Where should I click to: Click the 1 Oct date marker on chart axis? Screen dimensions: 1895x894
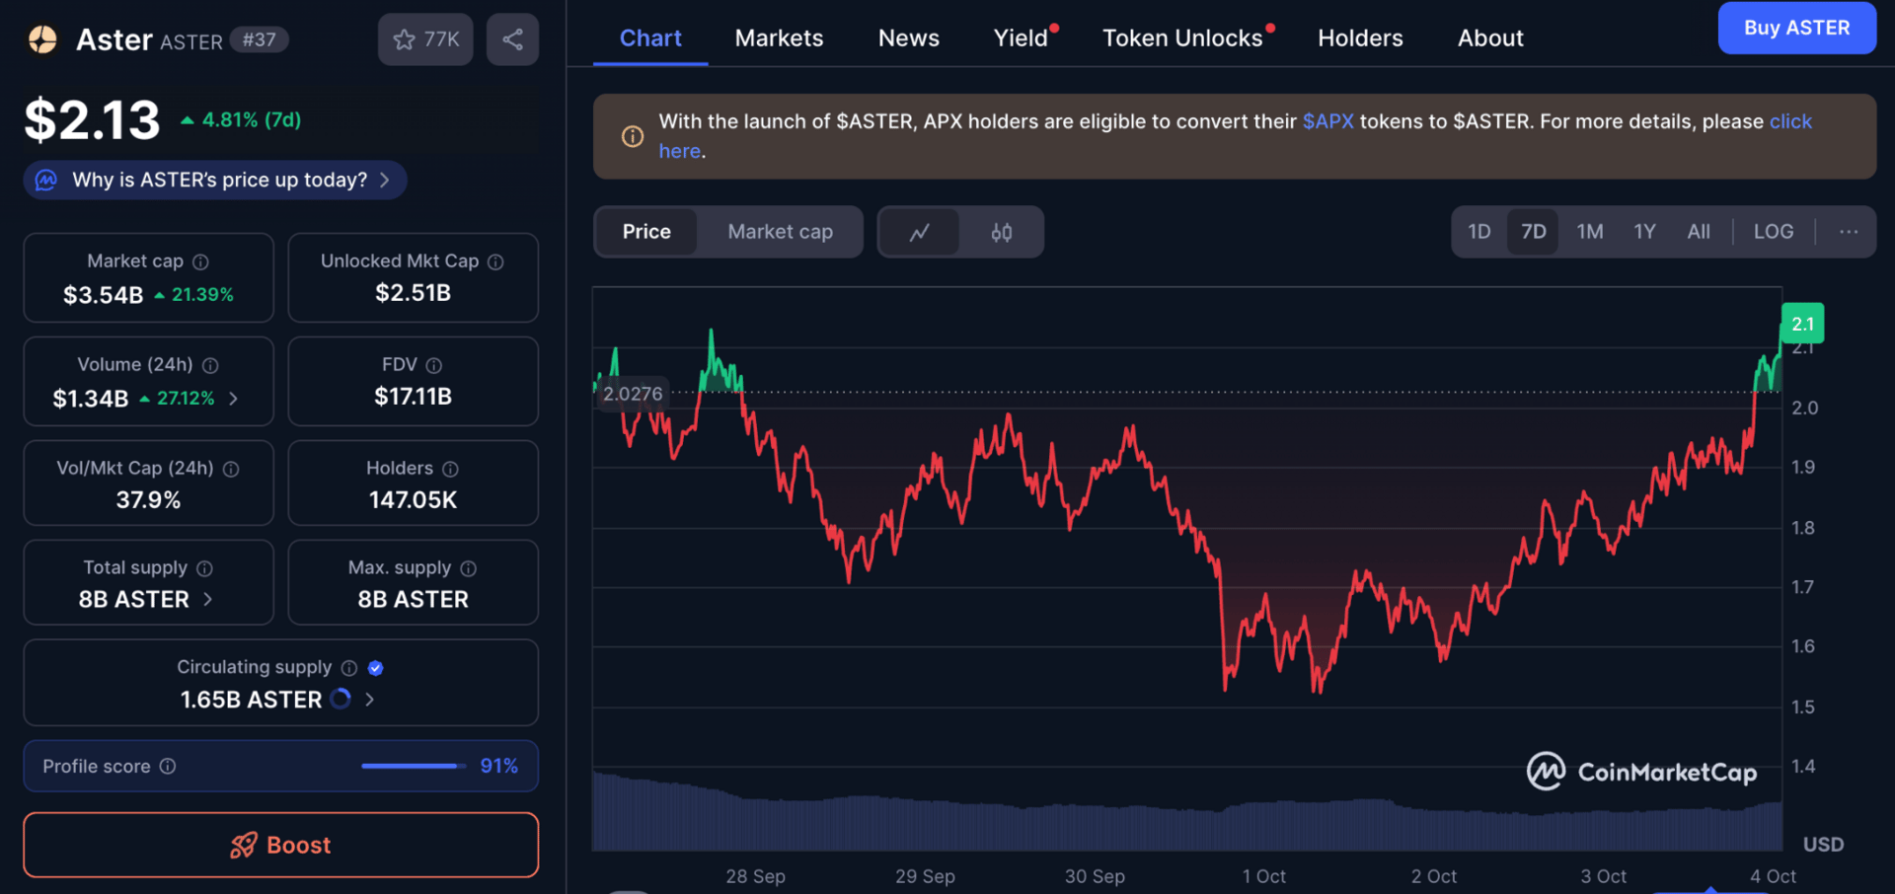click(x=1264, y=876)
